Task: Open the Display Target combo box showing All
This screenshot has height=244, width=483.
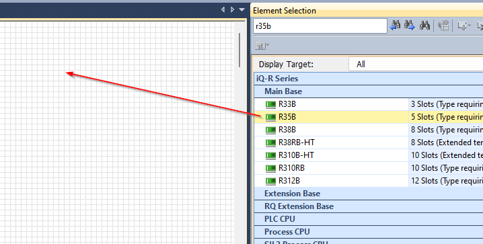Action: (416, 65)
